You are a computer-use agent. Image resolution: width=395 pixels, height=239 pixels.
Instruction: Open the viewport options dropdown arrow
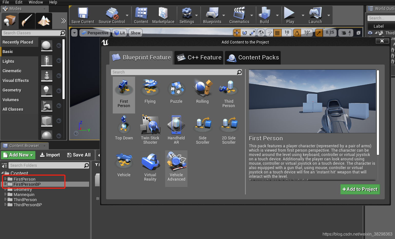[x=74, y=33]
